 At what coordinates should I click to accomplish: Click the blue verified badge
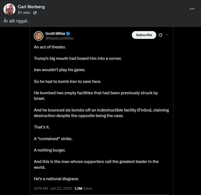[x=68, y=33]
